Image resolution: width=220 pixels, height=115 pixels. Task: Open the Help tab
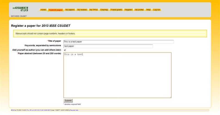[x=148, y=10]
